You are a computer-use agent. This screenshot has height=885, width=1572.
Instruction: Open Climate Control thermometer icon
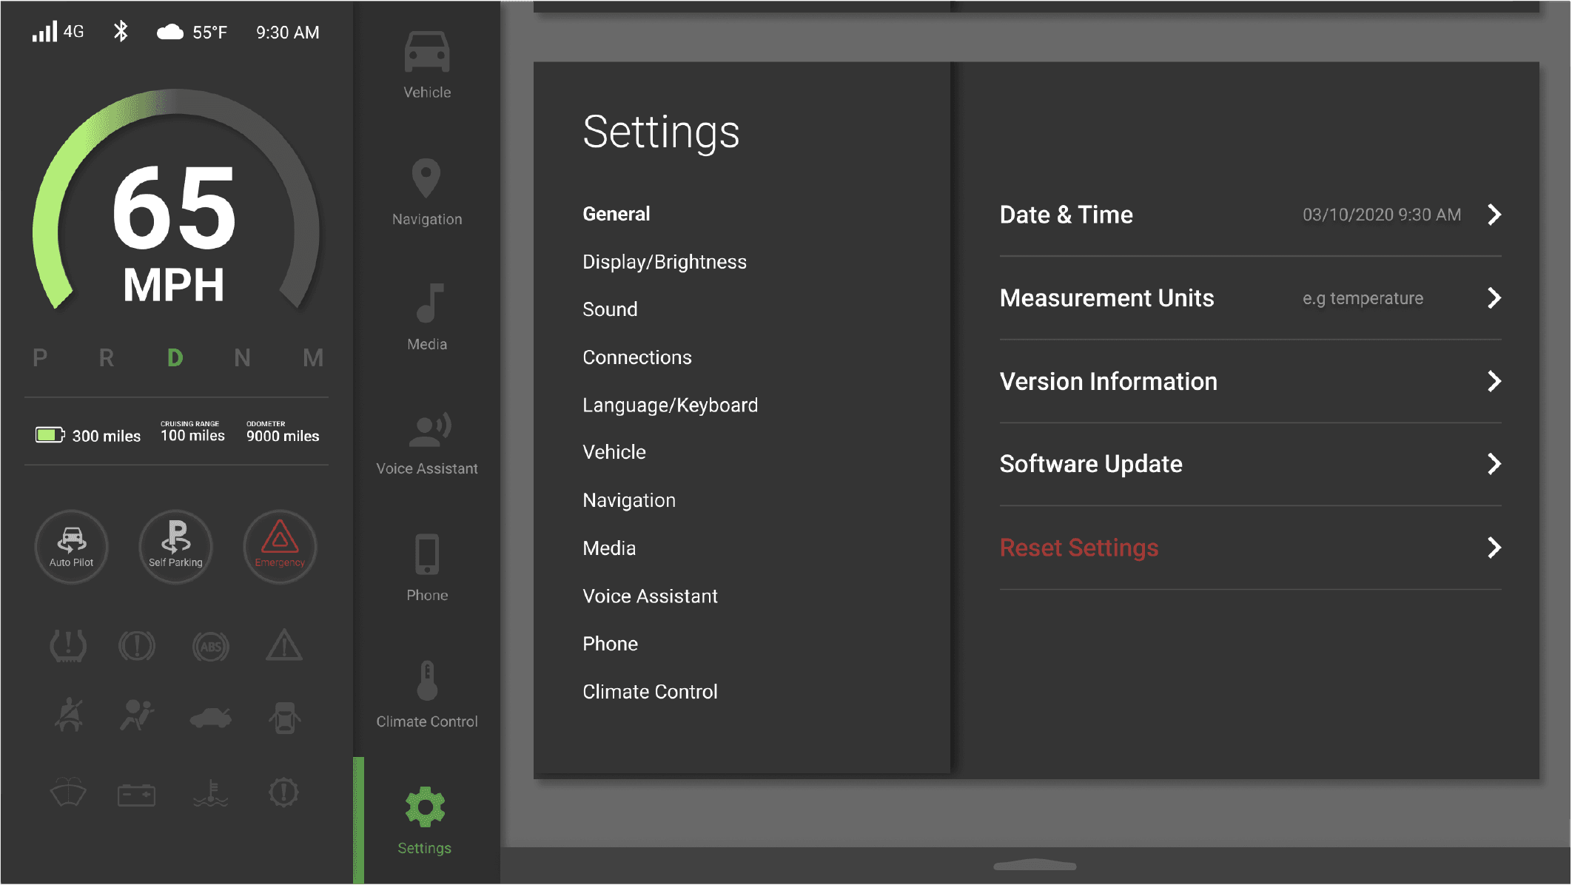coord(427,680)
